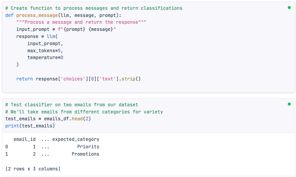This screenshot has height=177, width=296.
Task: Click the expected_category column header in output
Action: (x=76, y=139)
